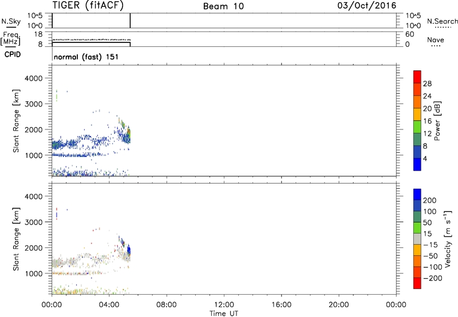Click Slant Range label of velocity panel
Screen dimensions: 458x317
click(x=16, y=239)
